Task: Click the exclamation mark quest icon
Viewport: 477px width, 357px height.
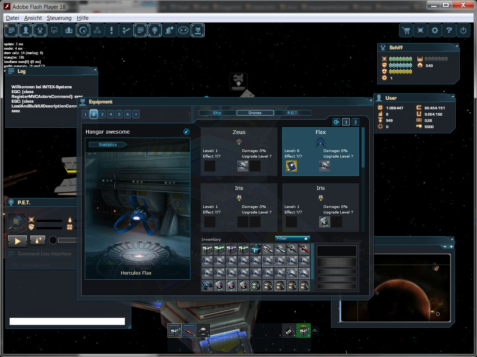Action: [111, 31]
